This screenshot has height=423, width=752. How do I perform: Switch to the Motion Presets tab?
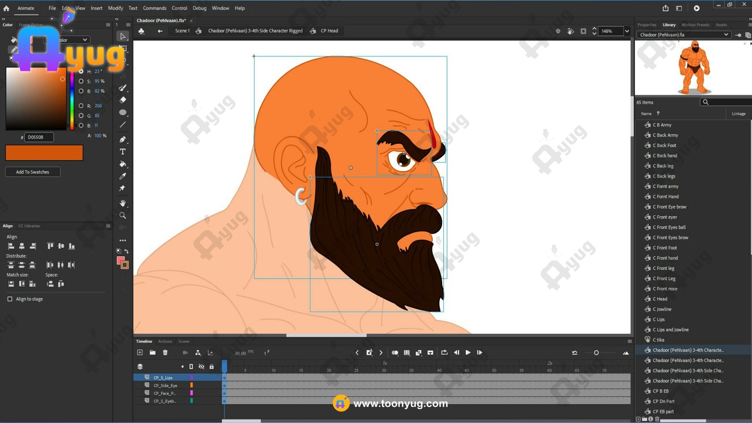[695, 25]
